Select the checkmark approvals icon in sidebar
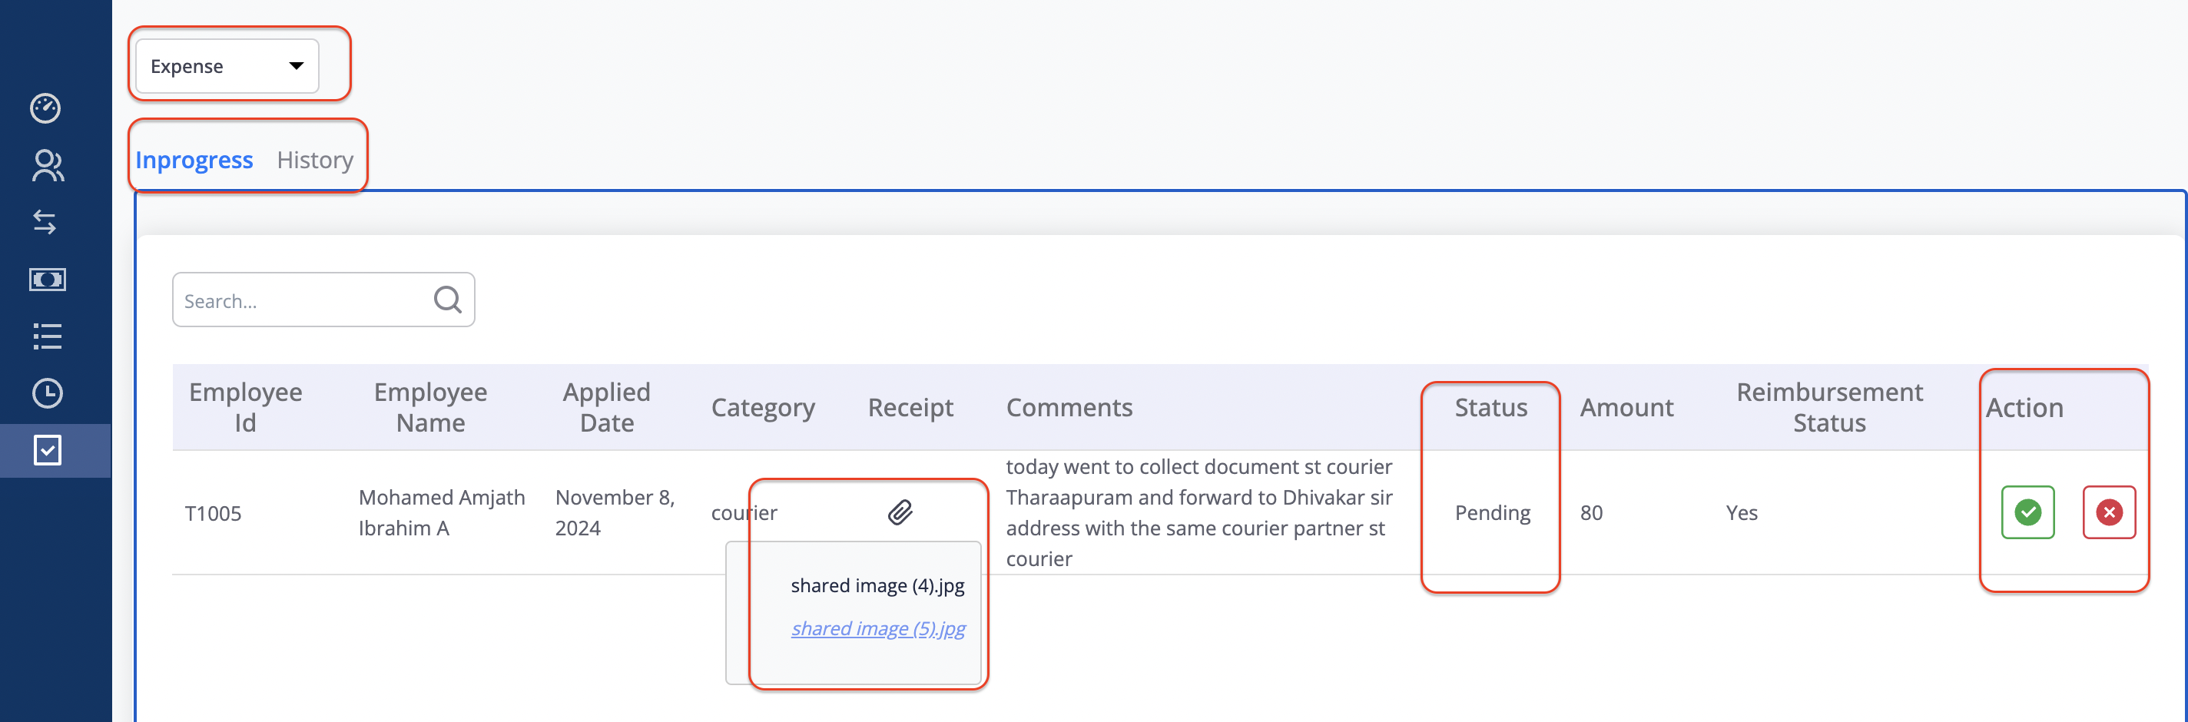 tap(48, 450)
